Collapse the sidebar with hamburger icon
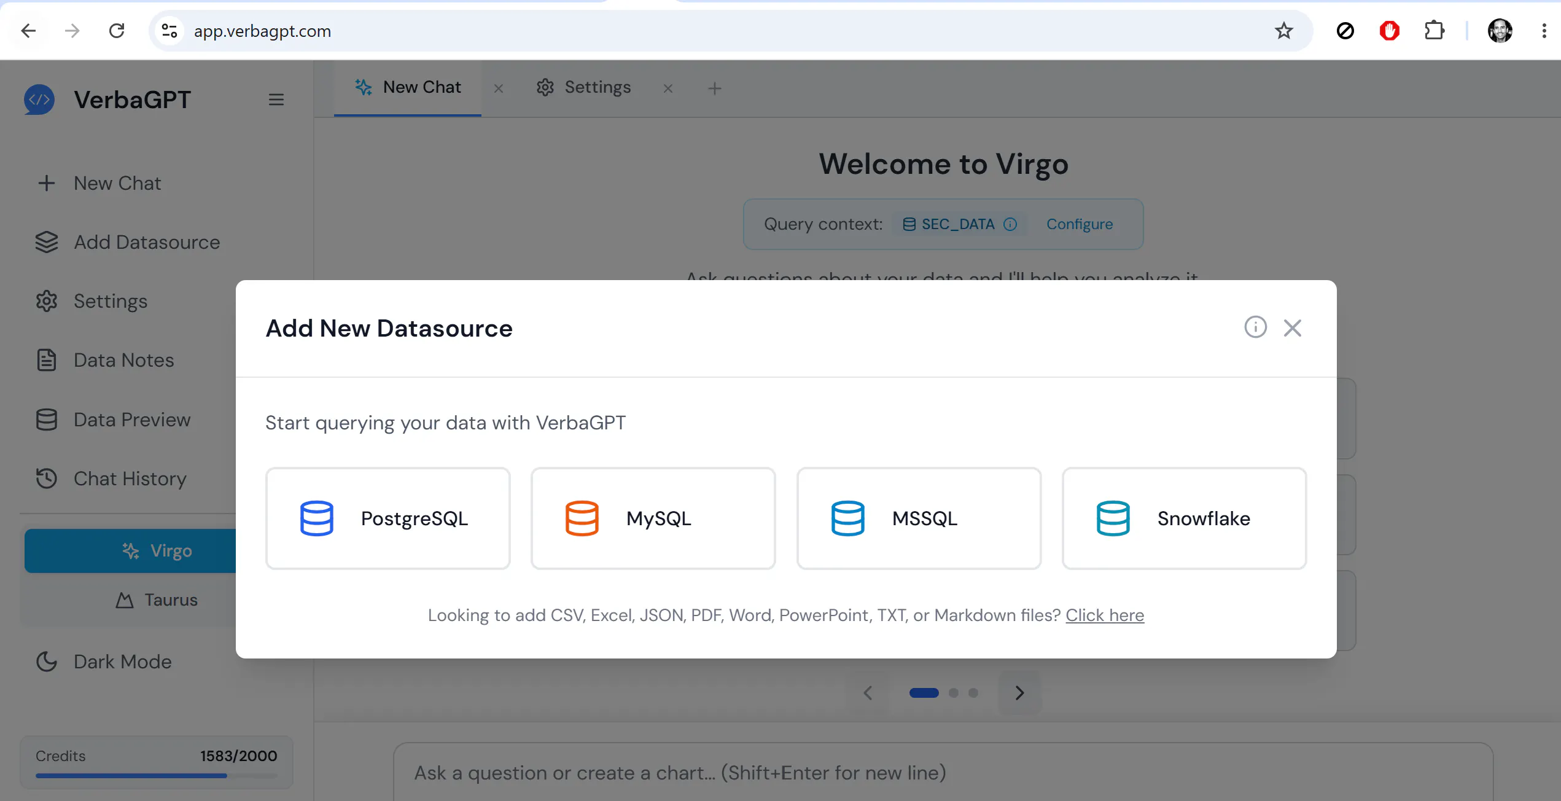This screenshot has width=1561, height=801. click(276, 100)
